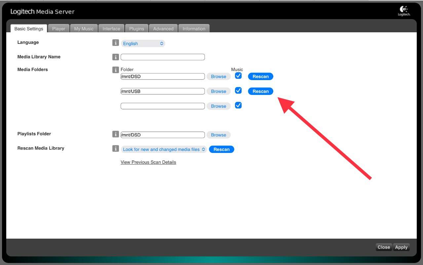Screen dimensions: 423x265
Task: Click the Logitech Media Server title
Action: coord(42,12)
